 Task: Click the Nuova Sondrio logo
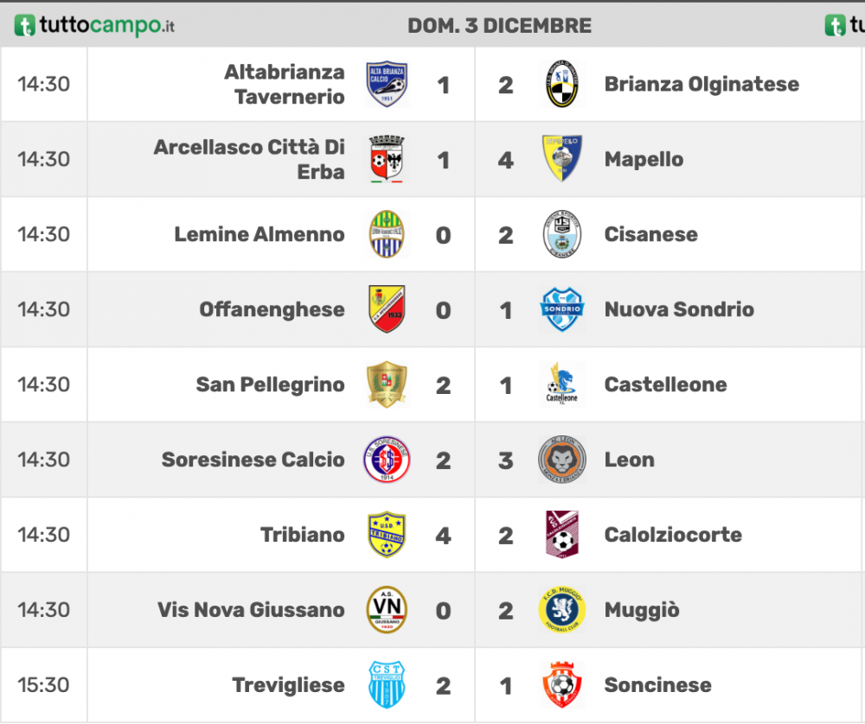(561, 309)
